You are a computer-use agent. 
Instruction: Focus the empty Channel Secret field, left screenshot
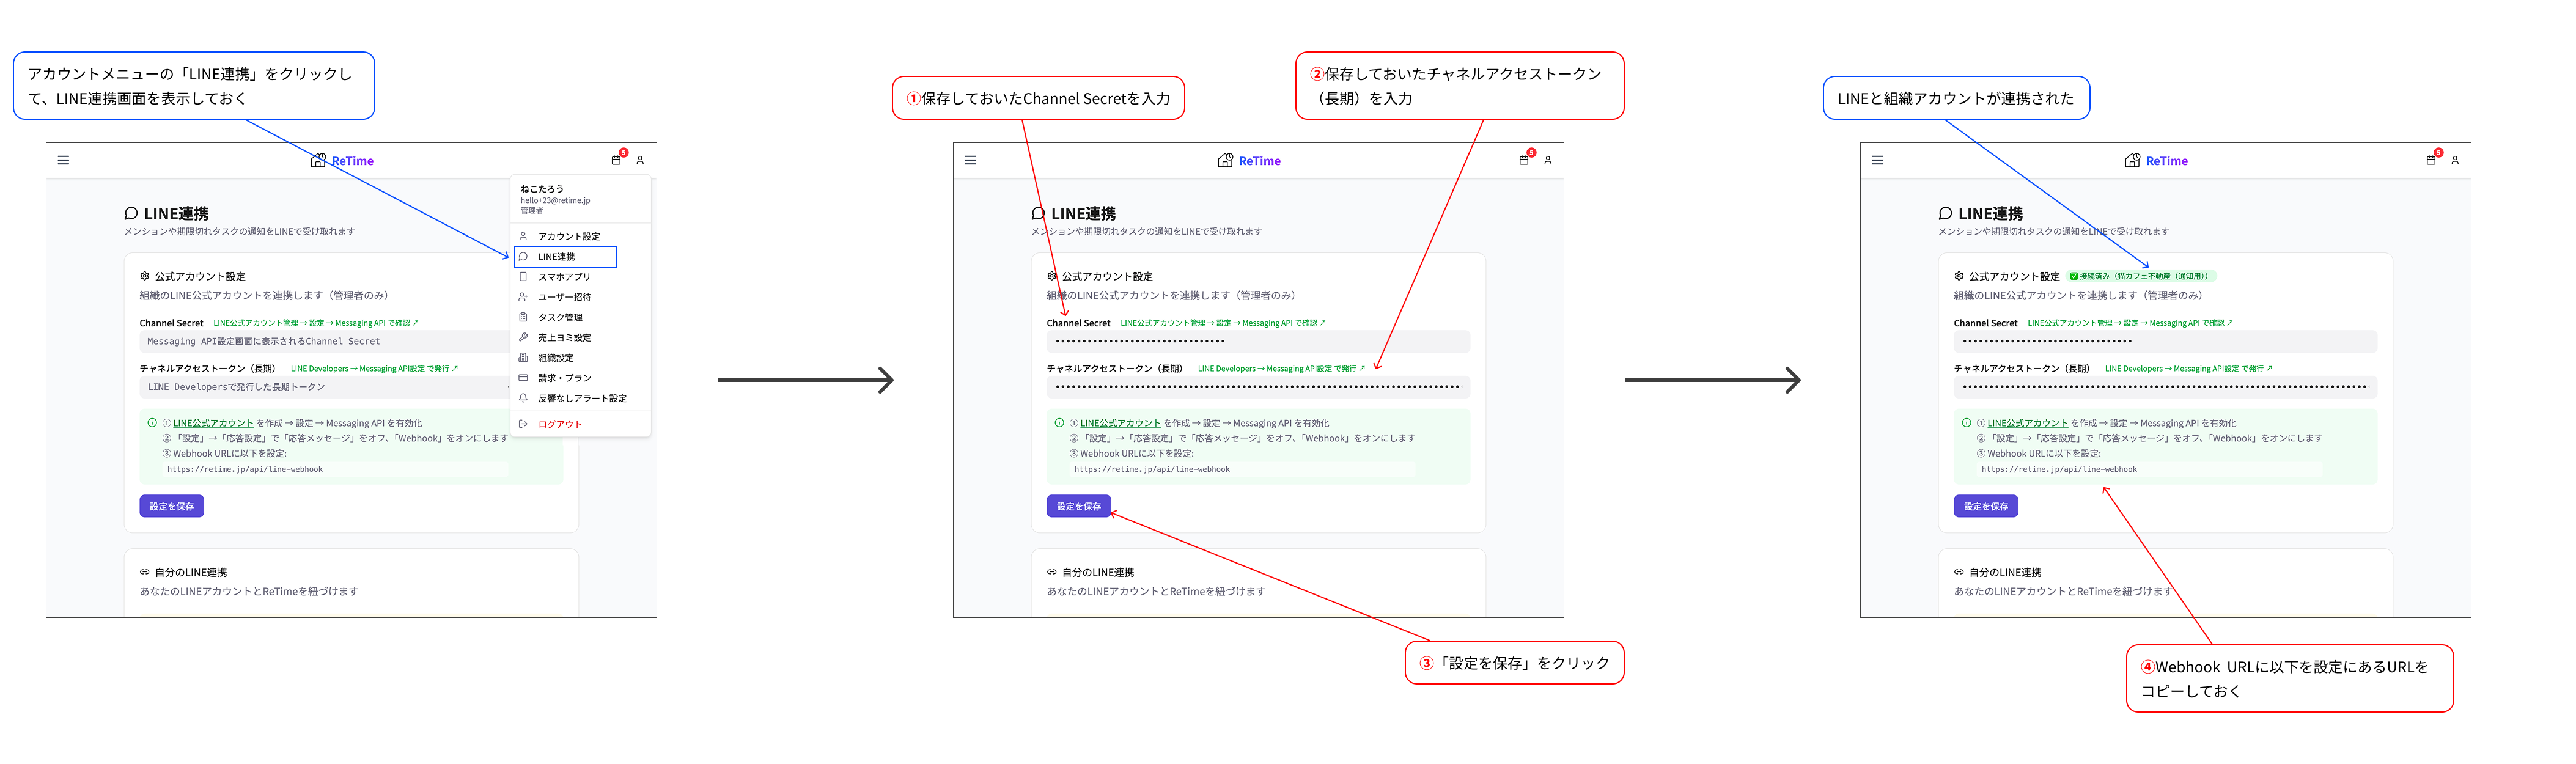325,341
